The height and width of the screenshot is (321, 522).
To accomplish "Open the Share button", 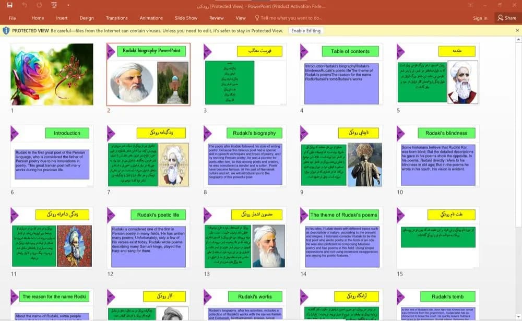I will (507, 18).
